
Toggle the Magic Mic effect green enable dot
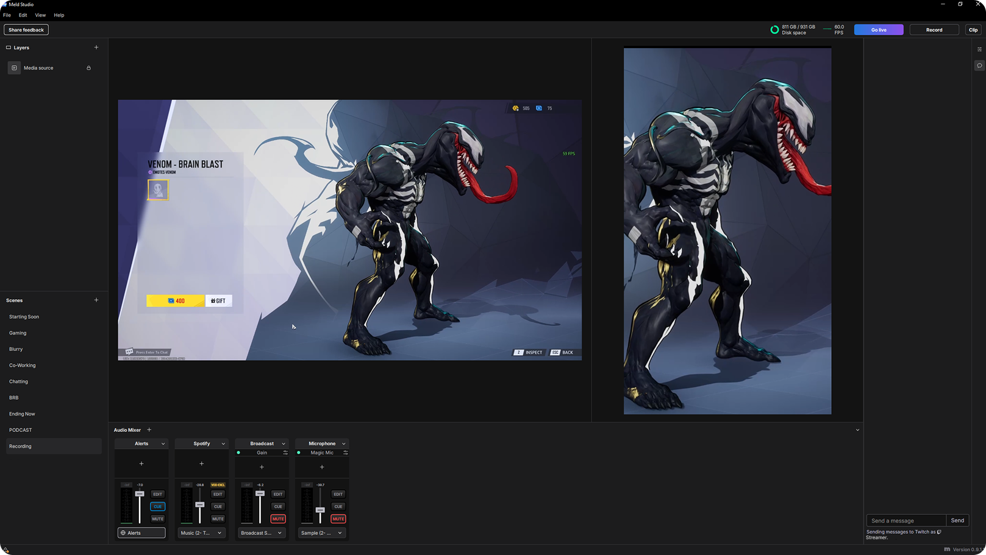tap(299, 453)
